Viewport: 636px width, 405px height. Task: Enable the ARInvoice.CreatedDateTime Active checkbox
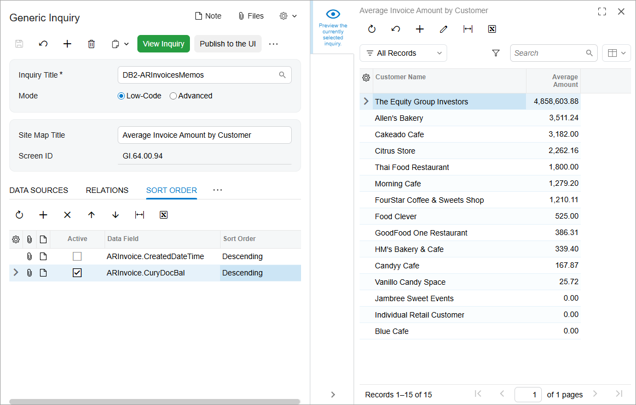tap(77, 256)
